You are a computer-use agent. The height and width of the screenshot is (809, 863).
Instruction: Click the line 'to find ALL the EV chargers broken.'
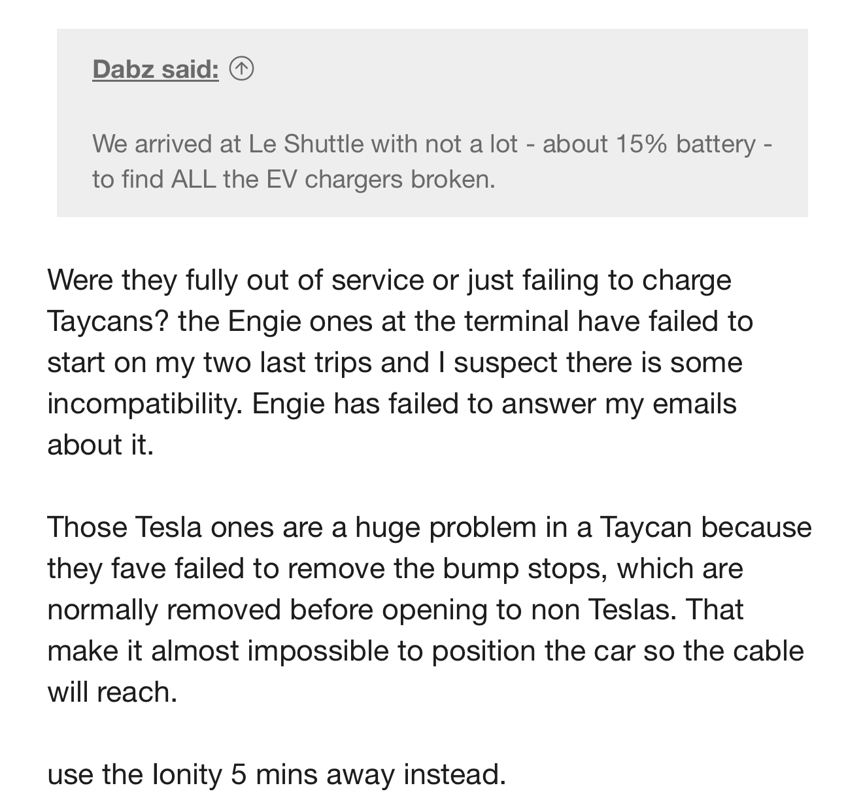(294, 179)
